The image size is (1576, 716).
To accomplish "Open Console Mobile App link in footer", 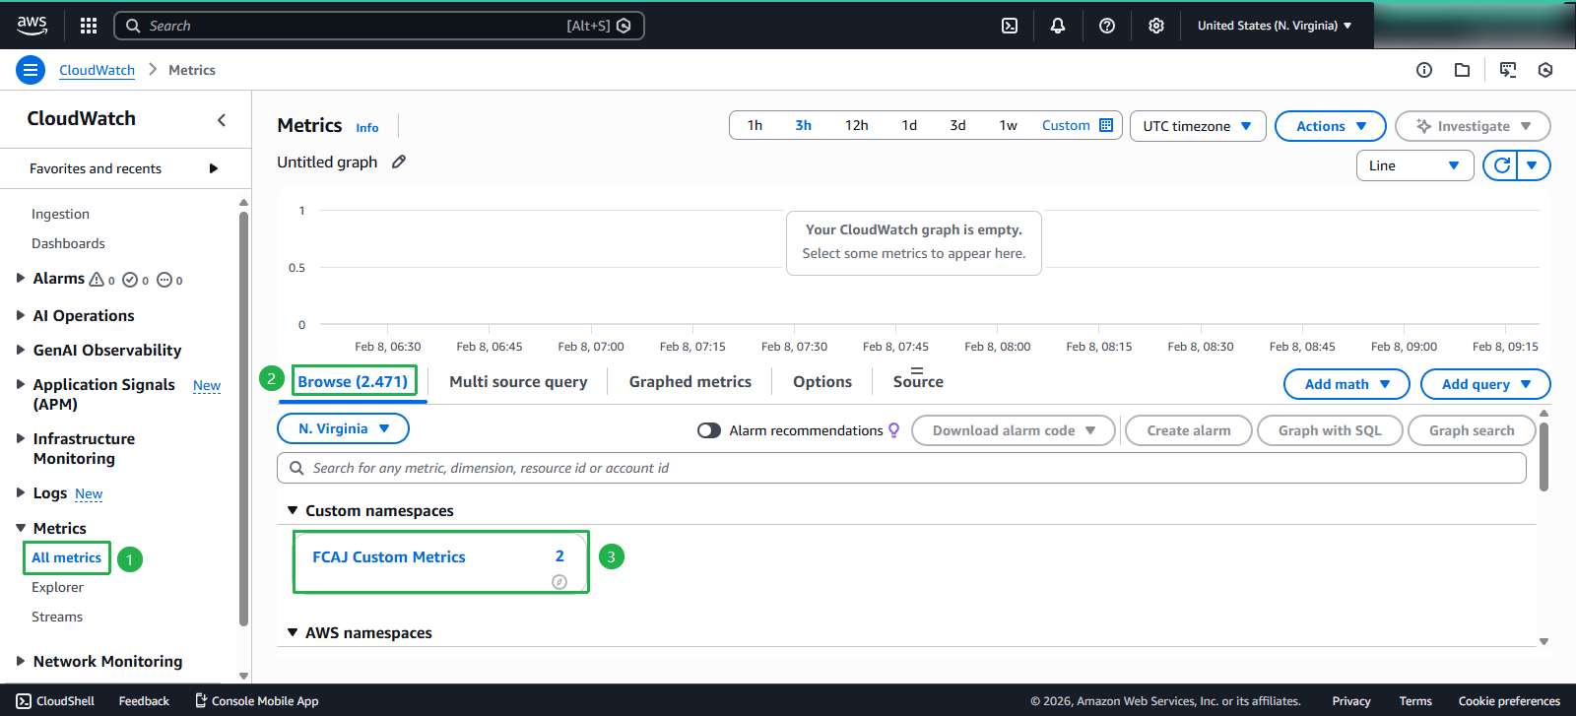I will click(257, 701).
